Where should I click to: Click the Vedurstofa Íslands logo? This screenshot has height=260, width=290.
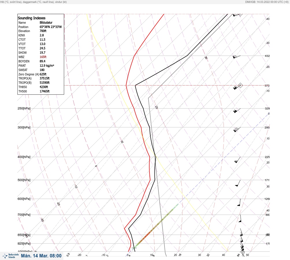(10, 256)
